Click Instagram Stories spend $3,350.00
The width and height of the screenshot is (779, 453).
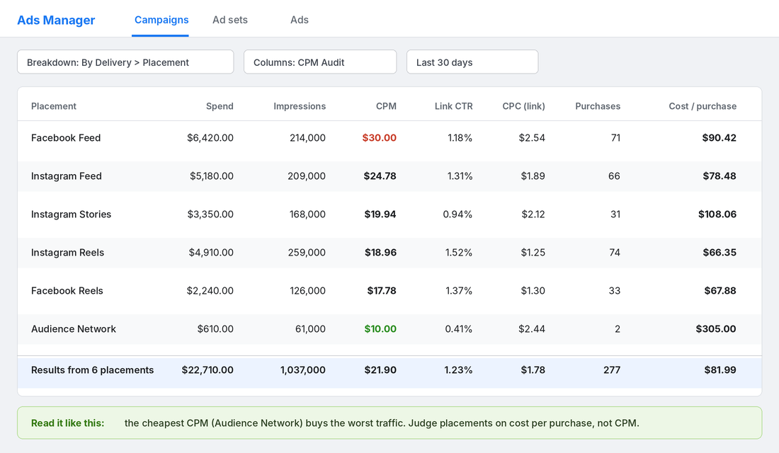(x=210, y=214)
